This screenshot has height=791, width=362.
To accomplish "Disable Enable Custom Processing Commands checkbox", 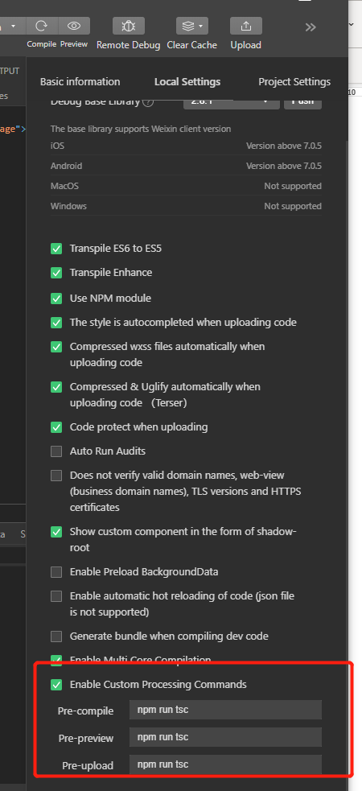I will [x=56, y=685].
